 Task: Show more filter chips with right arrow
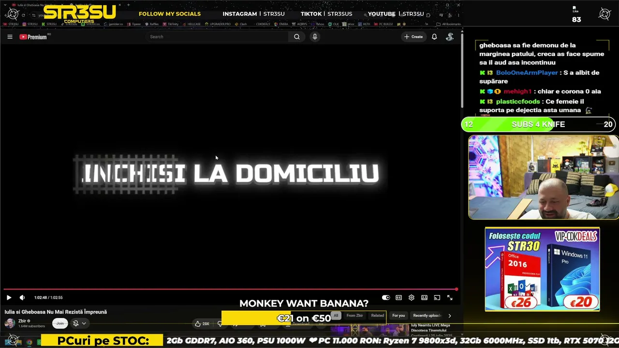450,316
